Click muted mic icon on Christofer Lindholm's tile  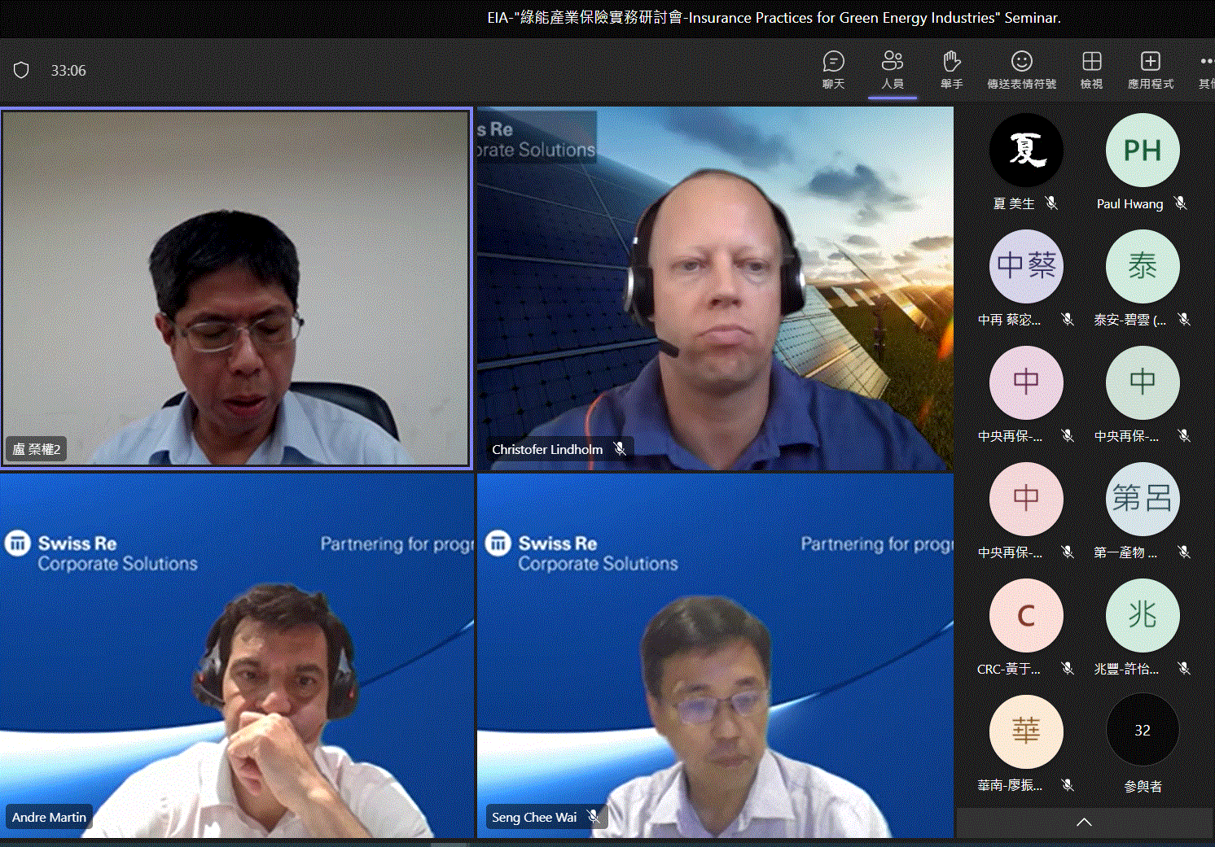click(620, 449)
